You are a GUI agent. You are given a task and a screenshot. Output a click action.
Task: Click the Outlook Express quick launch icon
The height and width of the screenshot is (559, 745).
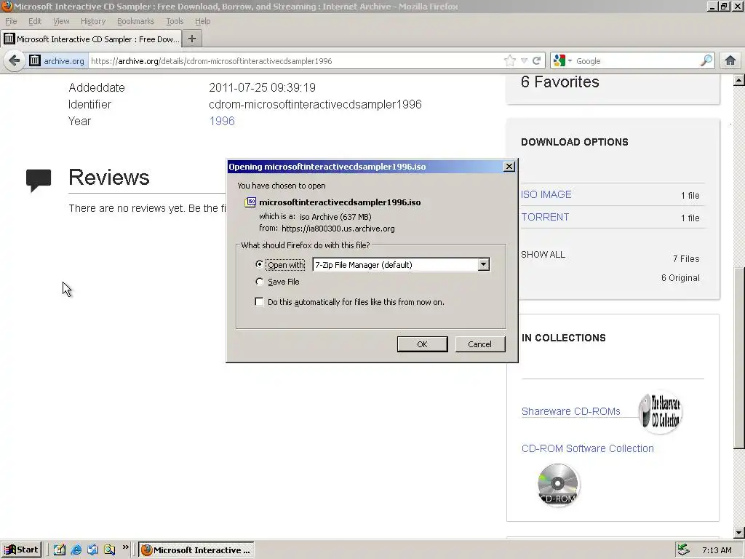tap(92, 550)
